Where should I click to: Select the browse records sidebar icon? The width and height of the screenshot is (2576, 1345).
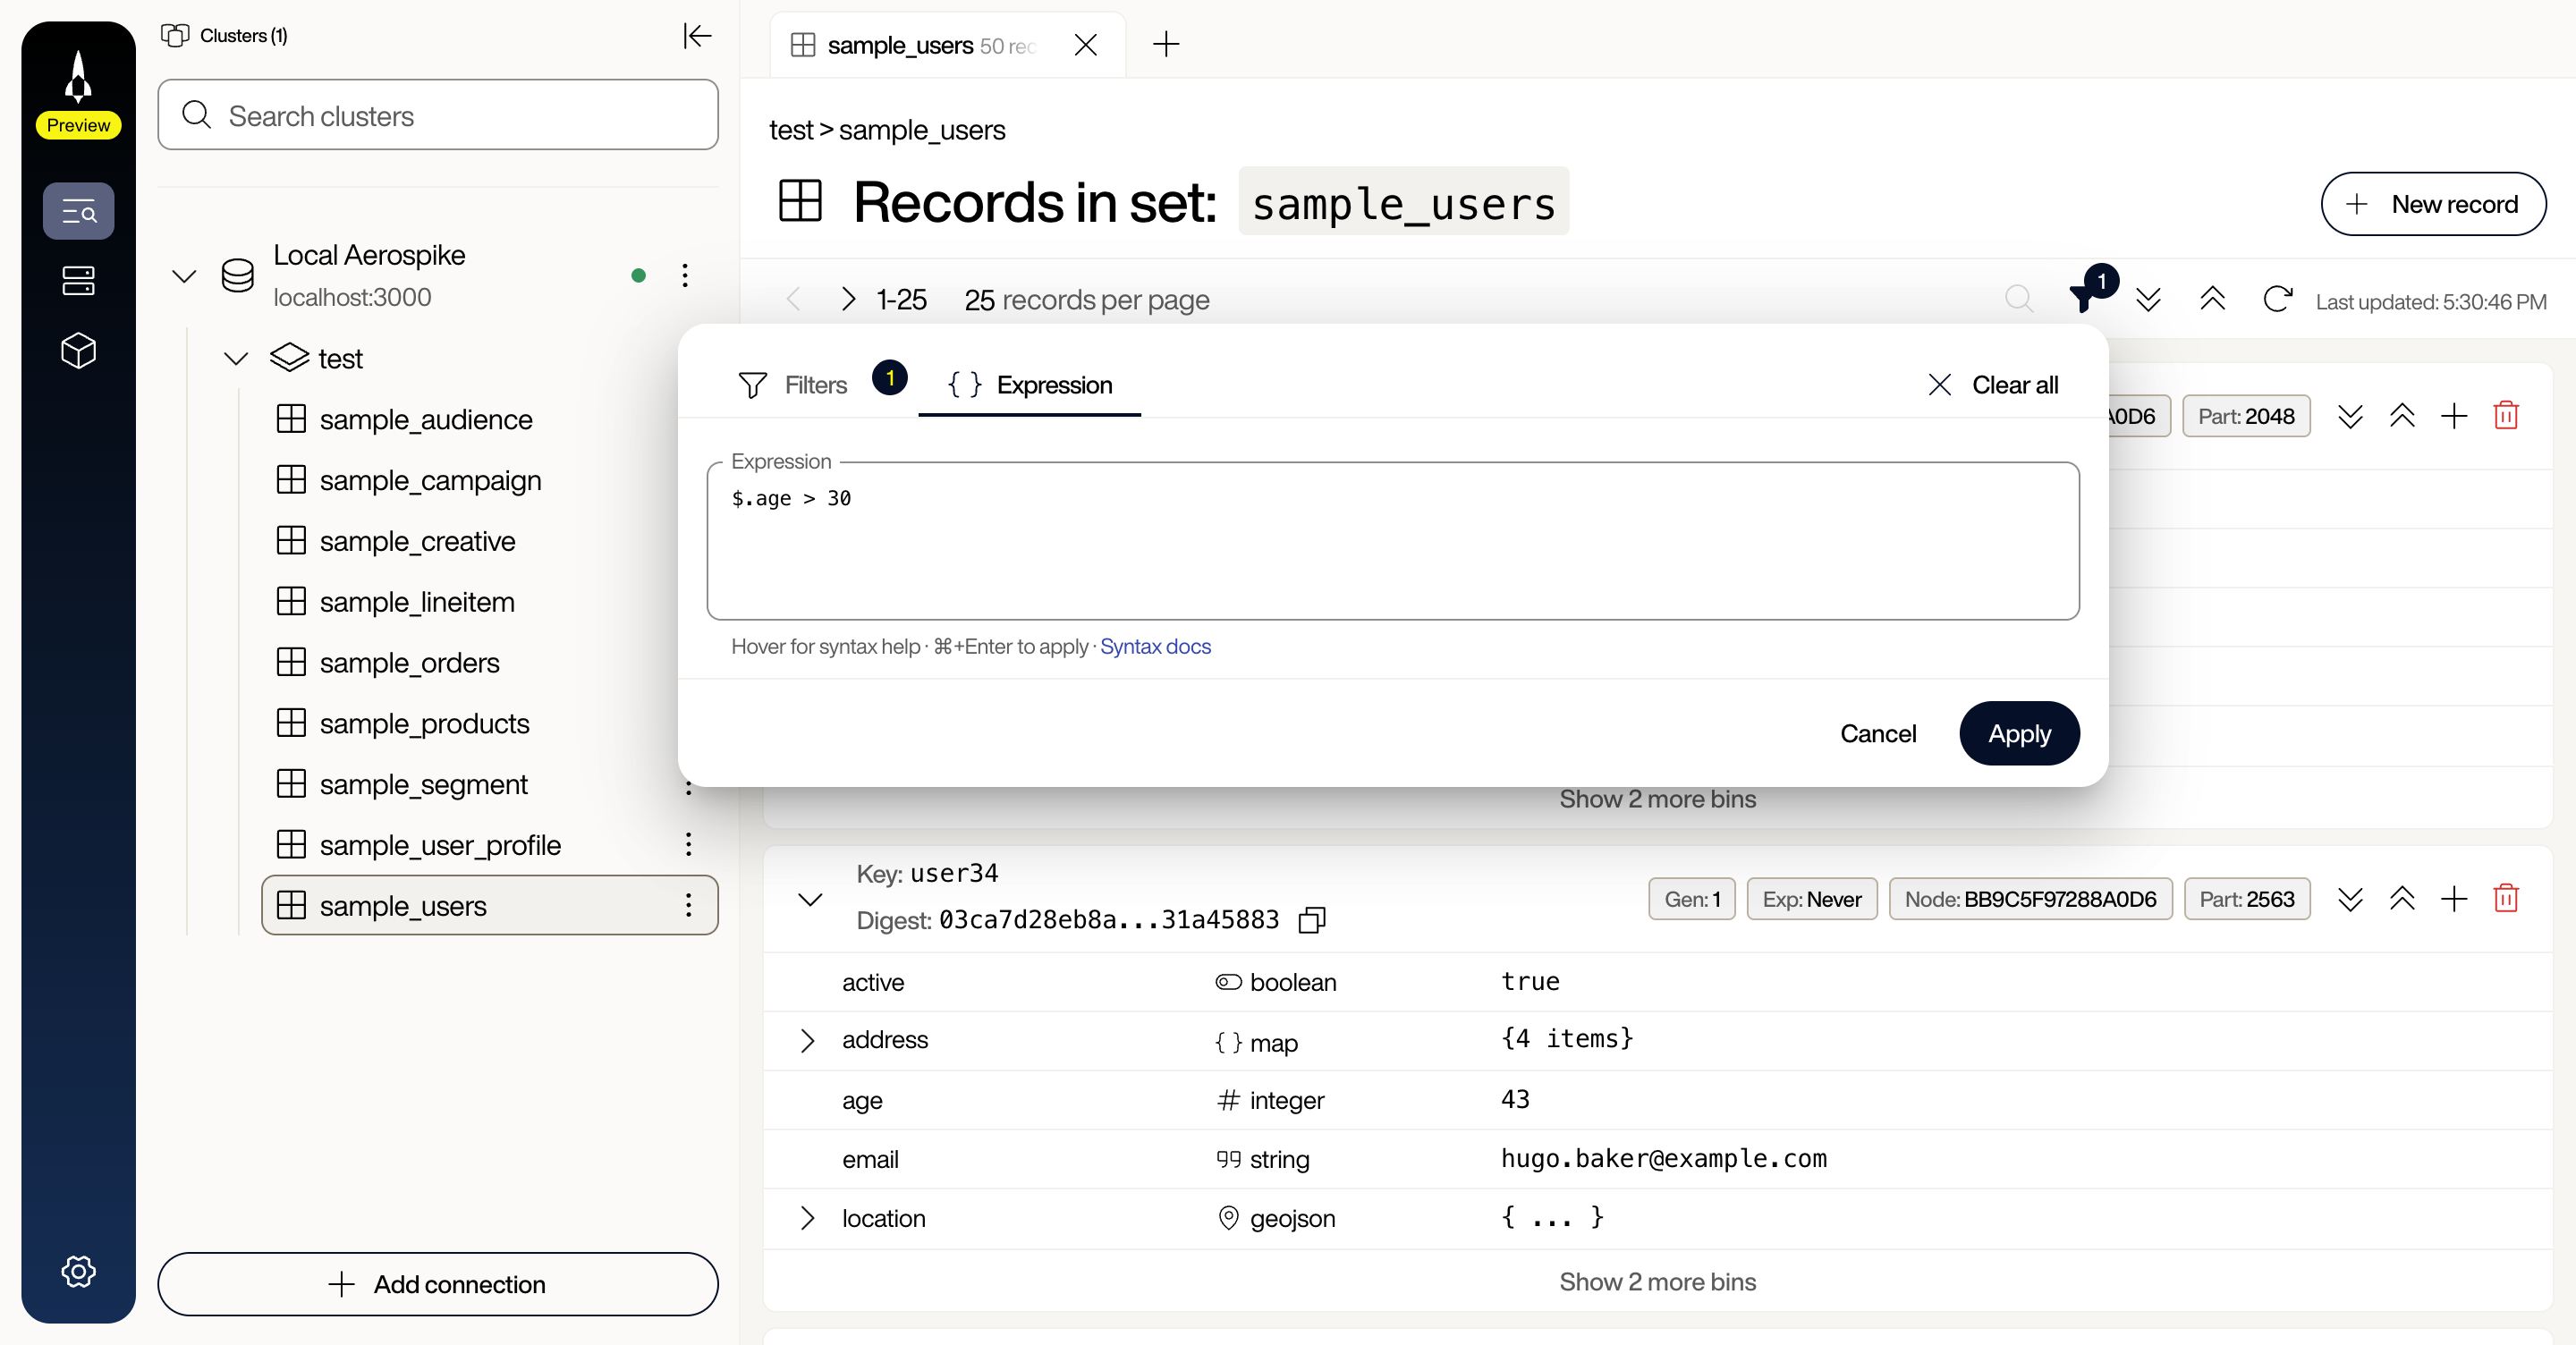[78, 211]
